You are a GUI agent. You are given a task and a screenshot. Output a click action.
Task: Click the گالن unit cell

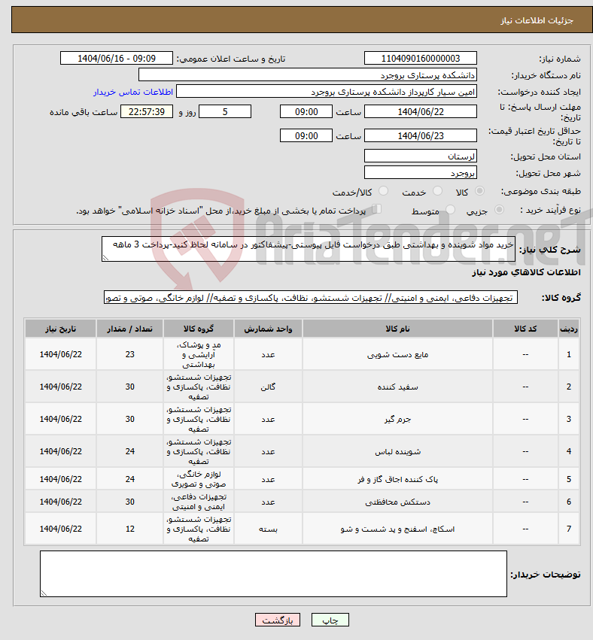[268, 387]
